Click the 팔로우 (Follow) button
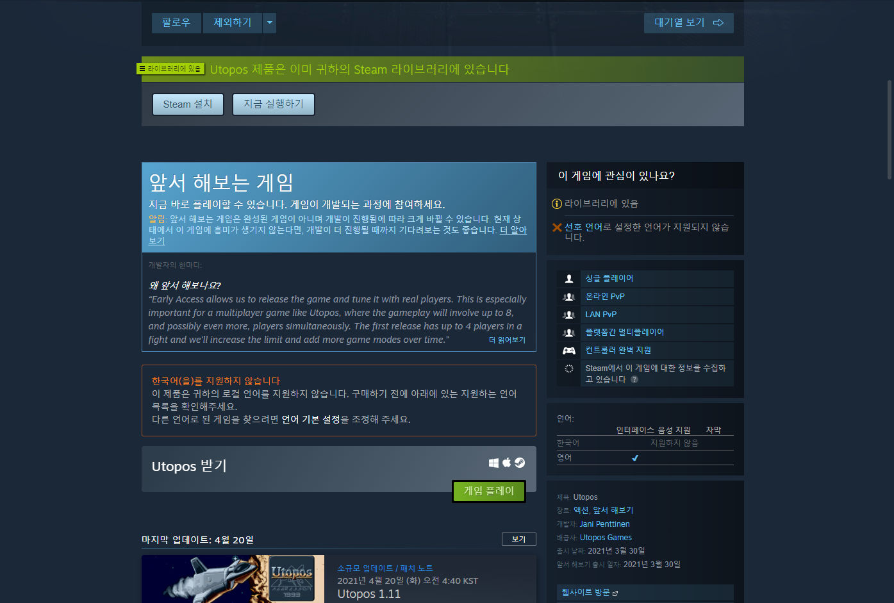894x603 pixels. click(x=176, y=22)
